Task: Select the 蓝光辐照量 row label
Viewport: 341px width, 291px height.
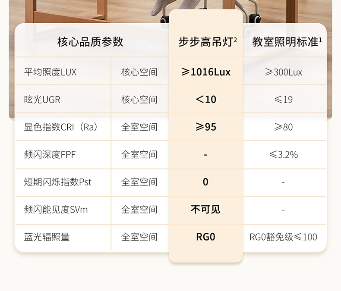Action: [x=47, y=237]
